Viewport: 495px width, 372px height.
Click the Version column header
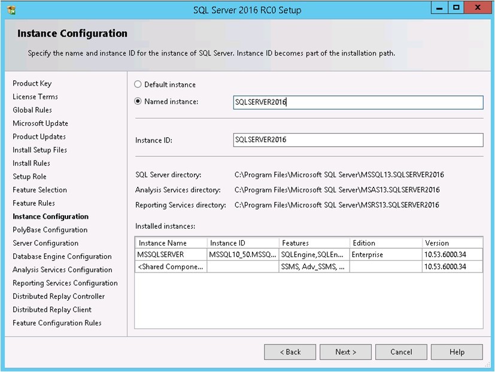453,243
